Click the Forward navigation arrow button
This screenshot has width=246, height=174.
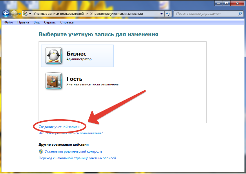point(14,14)
